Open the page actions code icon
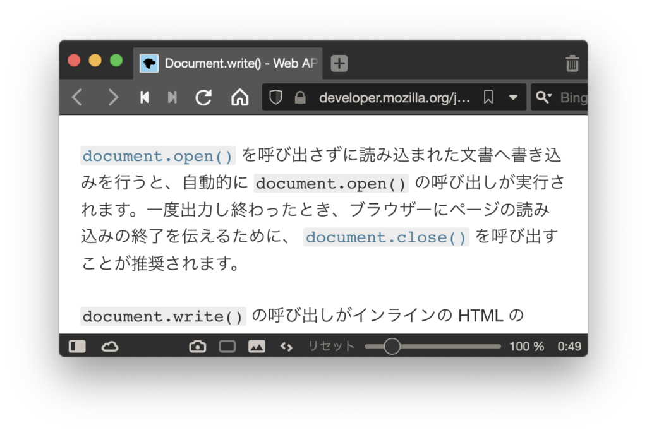The height and width of the screenshot is (435, 647). point(286,346)
